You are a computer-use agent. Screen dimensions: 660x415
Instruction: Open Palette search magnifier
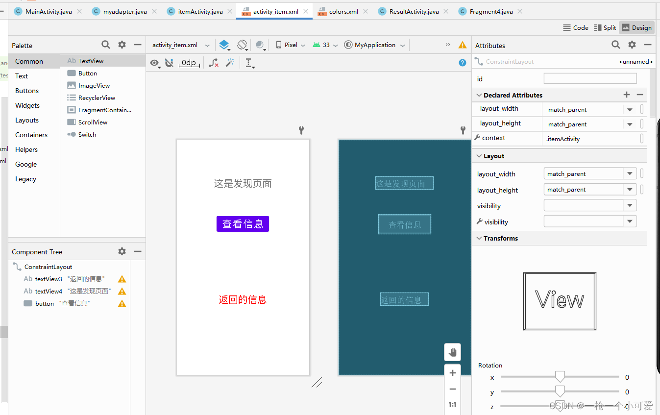coord(106,45)
